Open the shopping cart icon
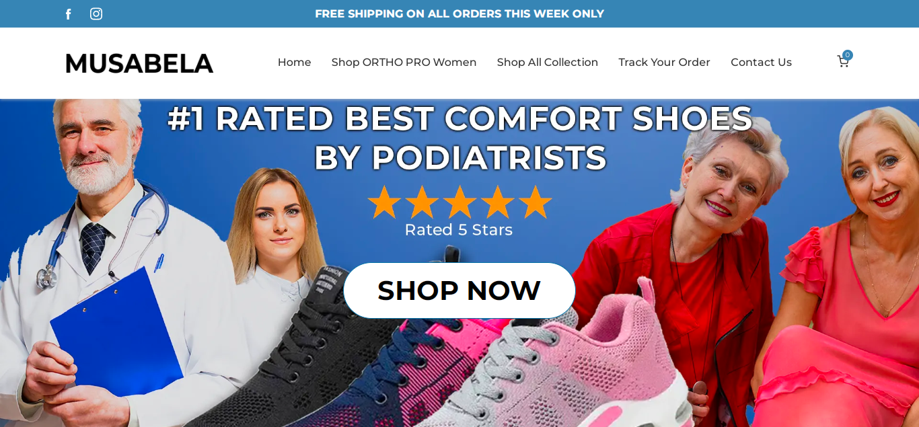The image size is (919, 427). click(842, 62)
